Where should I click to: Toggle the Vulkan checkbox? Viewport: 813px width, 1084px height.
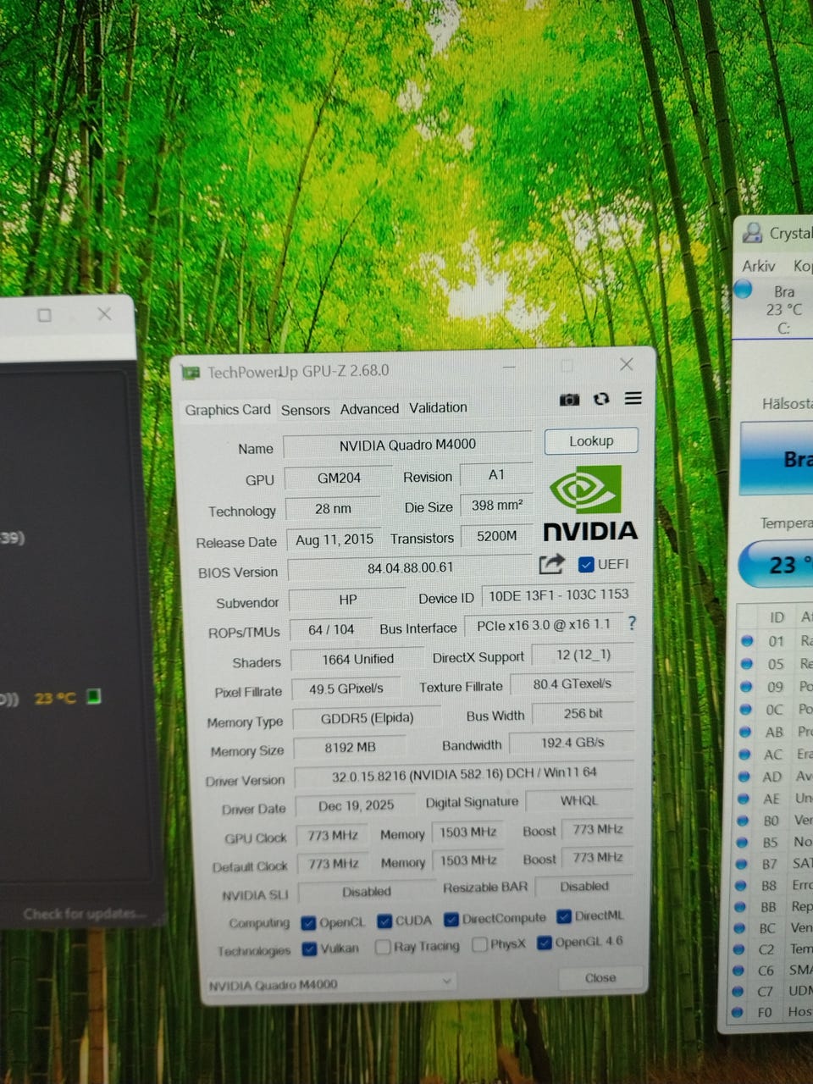pyautogui.click(x=309, y=948)
